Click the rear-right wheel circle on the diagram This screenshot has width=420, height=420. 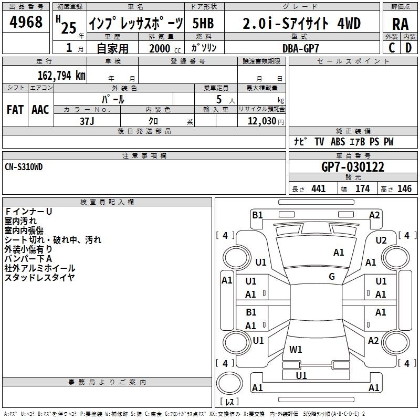[395, 342]
